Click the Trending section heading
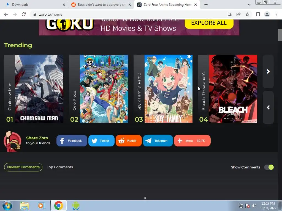Image resolution: width=282 pixels, height=211 pixels. tap(18, 45)
